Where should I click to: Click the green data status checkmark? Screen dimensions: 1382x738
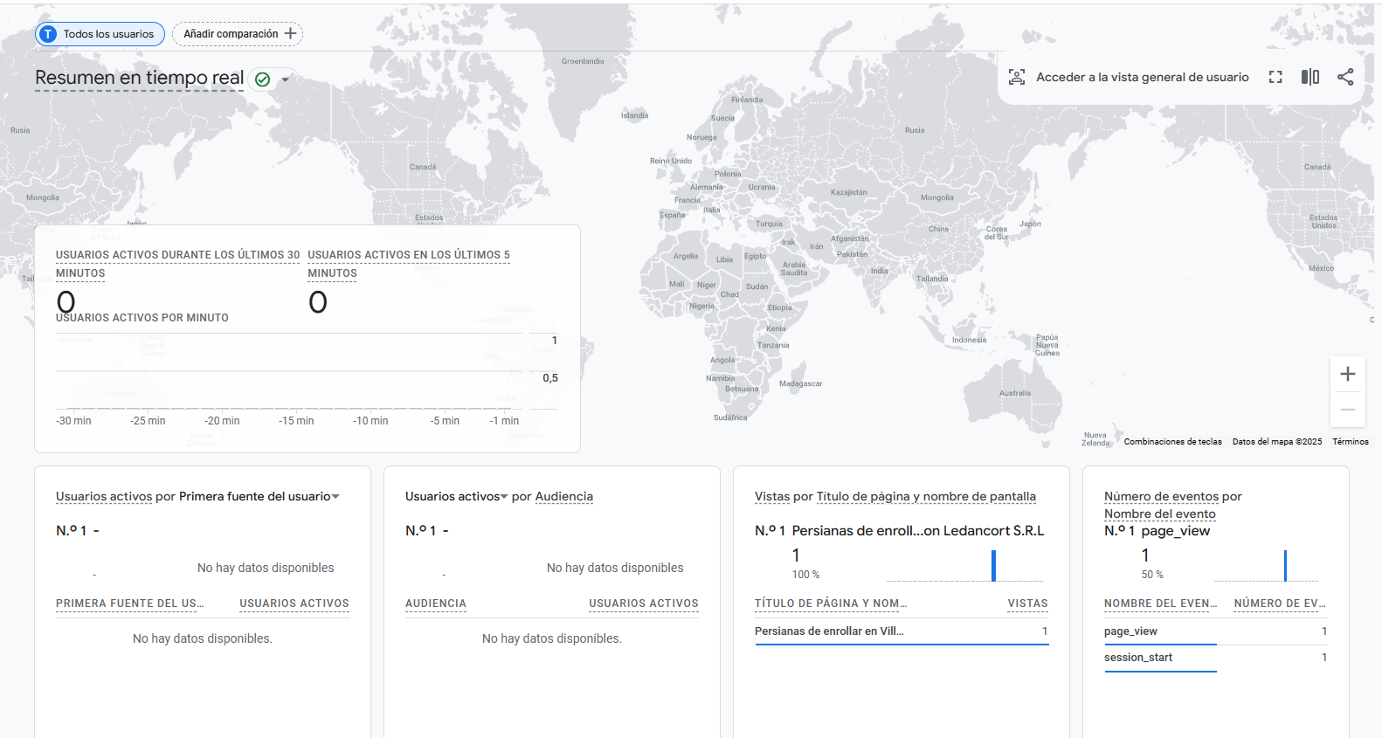262,79
